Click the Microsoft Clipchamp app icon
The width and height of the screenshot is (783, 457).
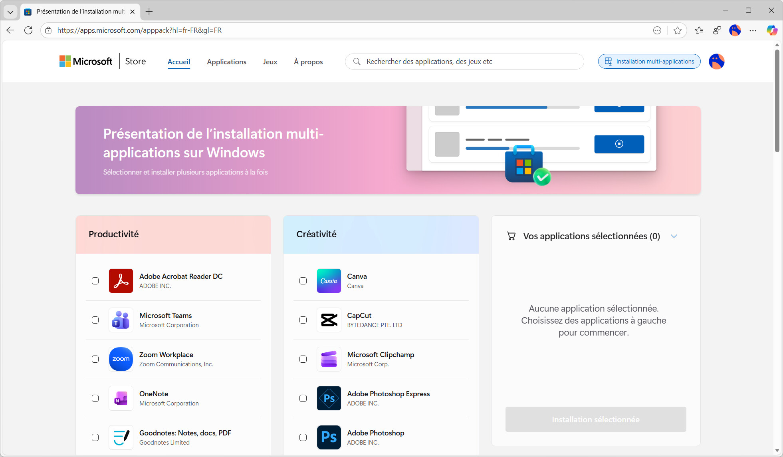(329, 359)
